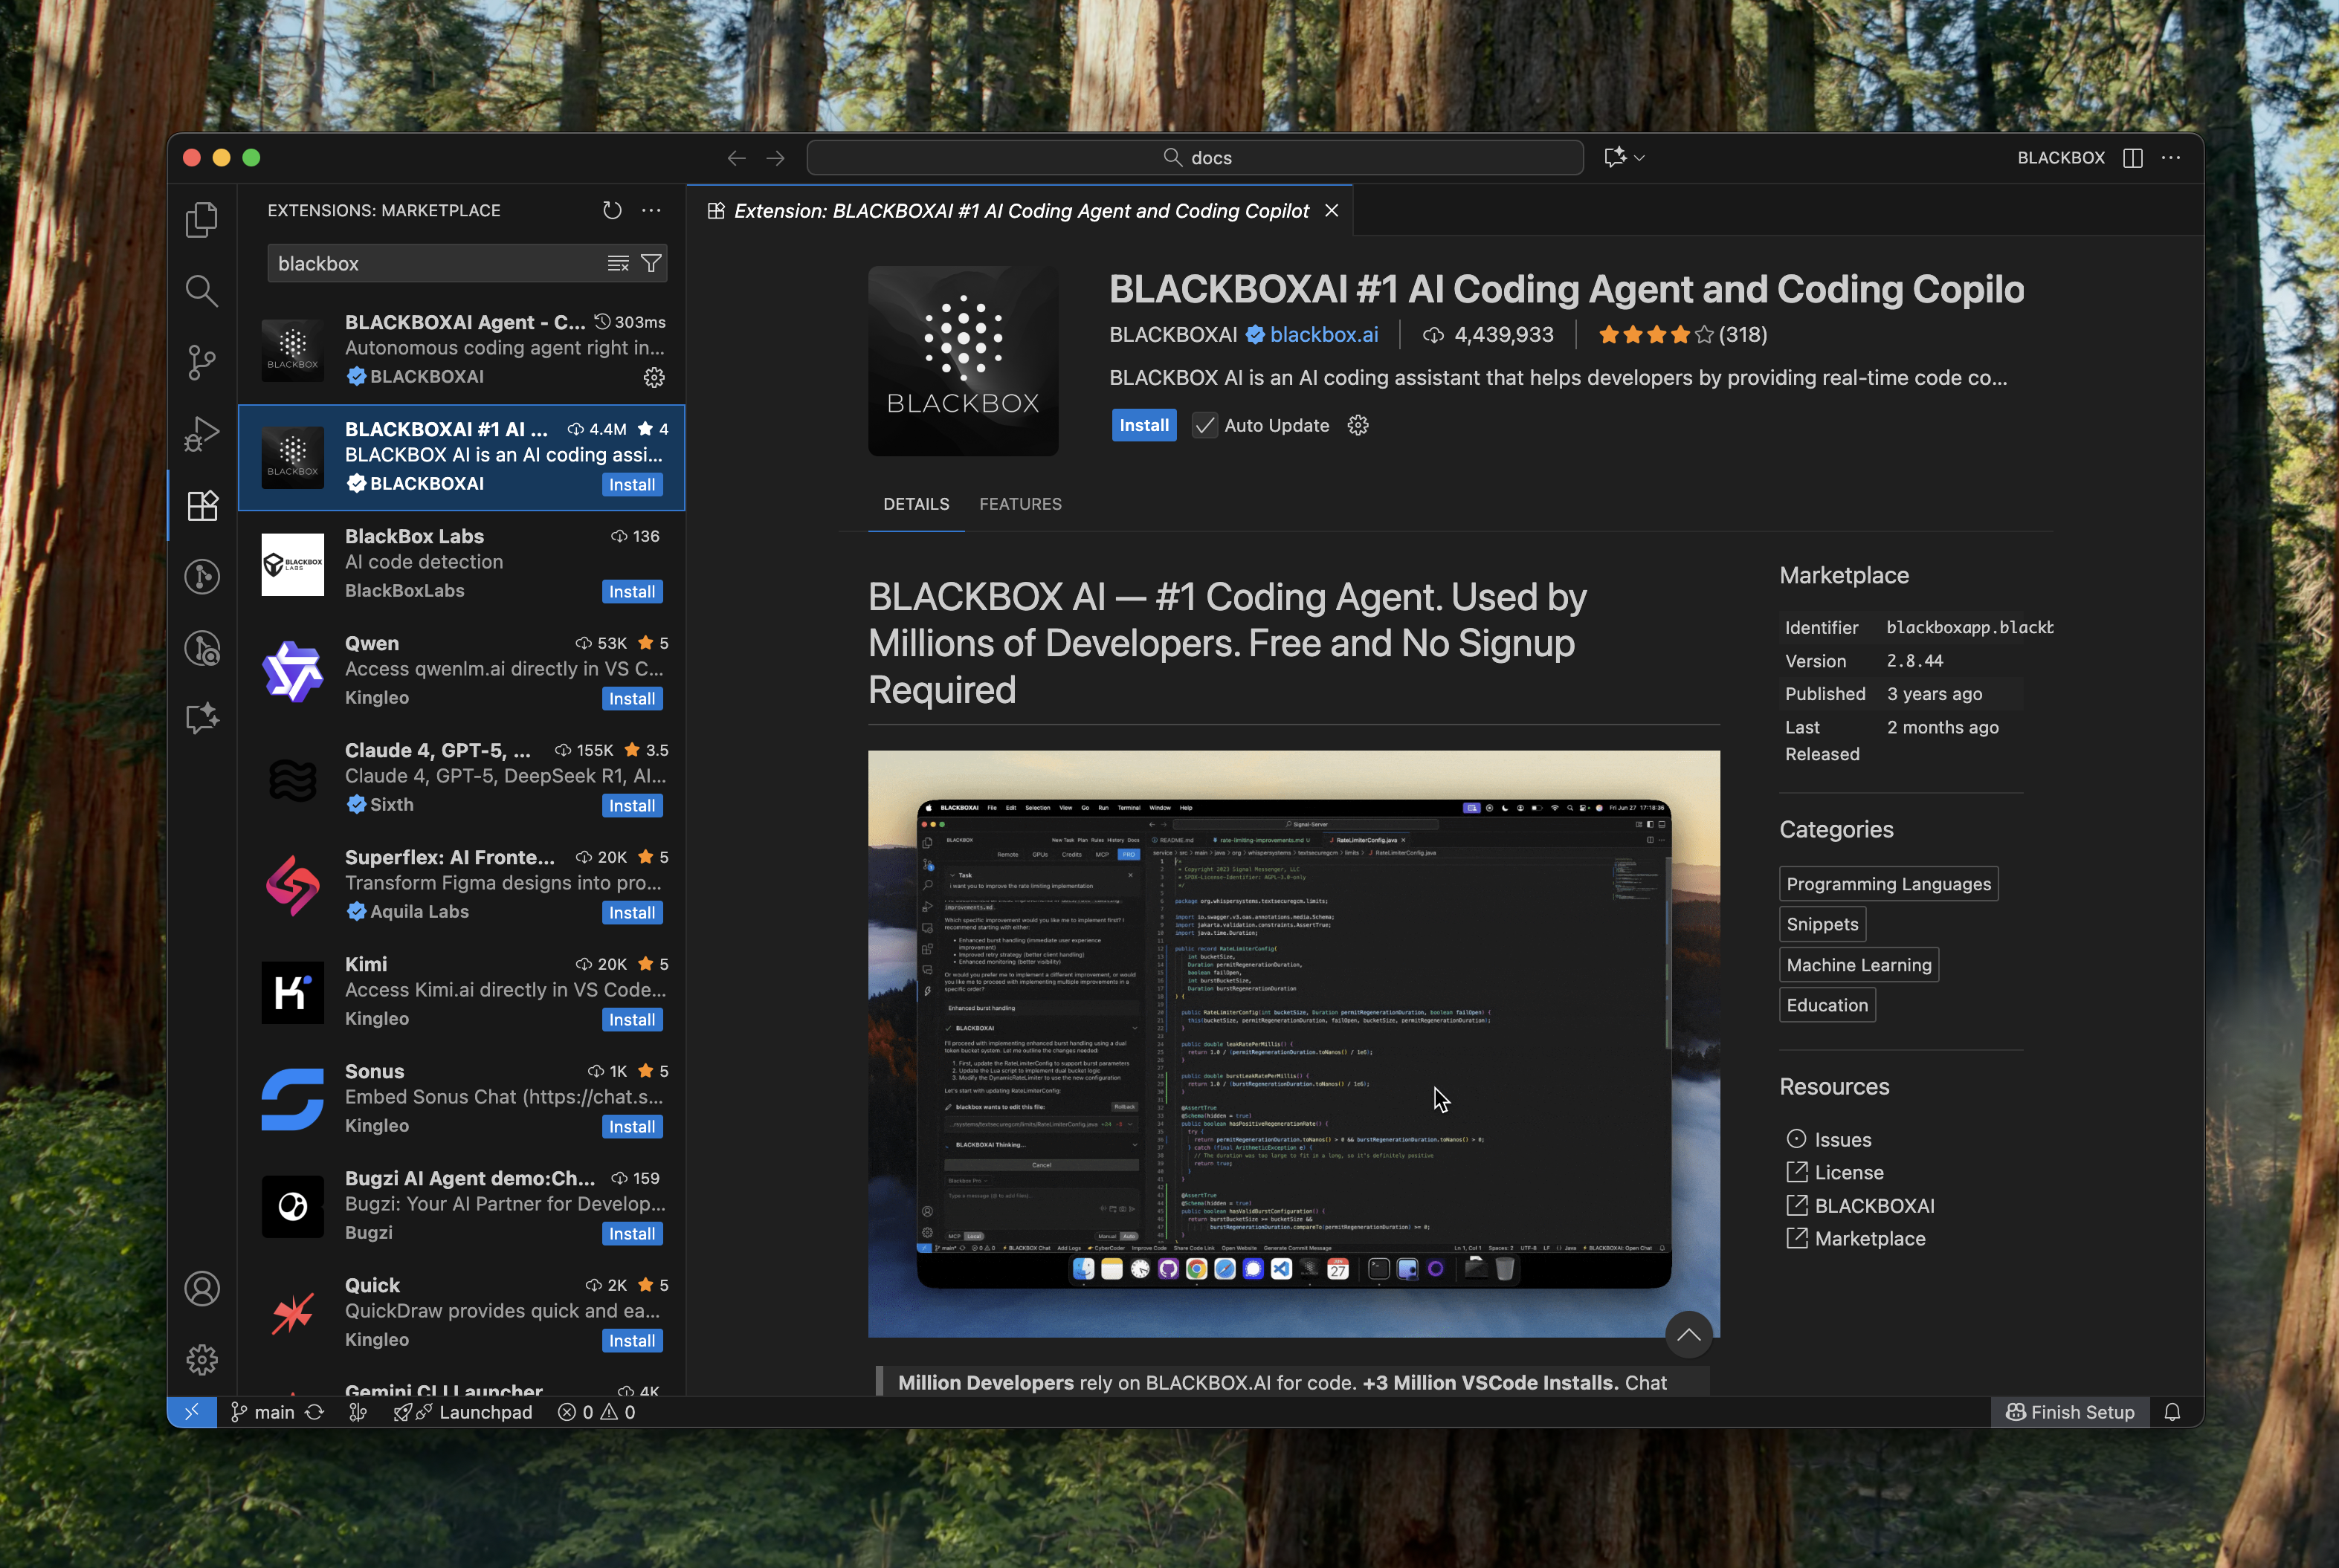Click the docs command center search bar
2339x1568 pixels.
coord(1196,157)
